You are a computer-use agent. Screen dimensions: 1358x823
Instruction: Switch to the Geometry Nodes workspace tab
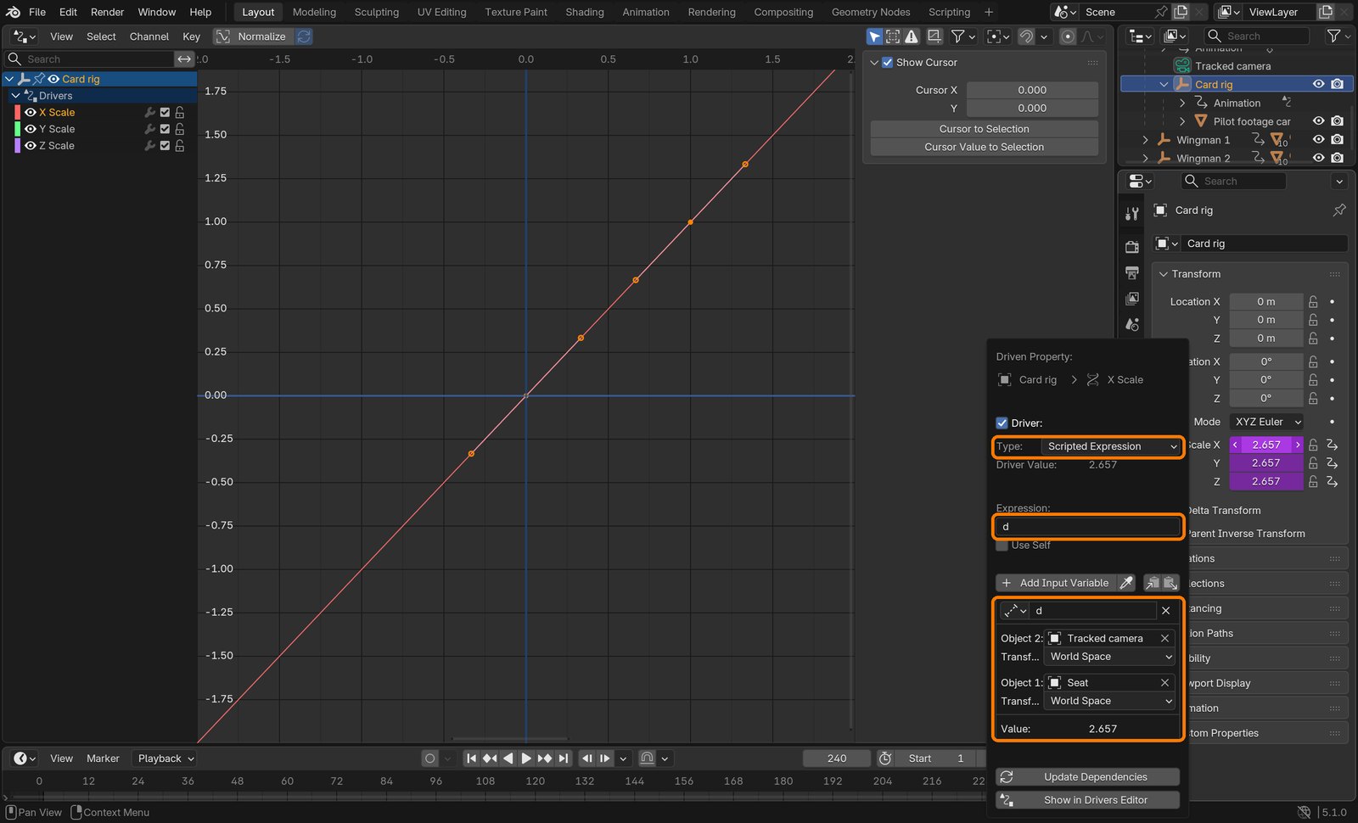tap(871, 12)
